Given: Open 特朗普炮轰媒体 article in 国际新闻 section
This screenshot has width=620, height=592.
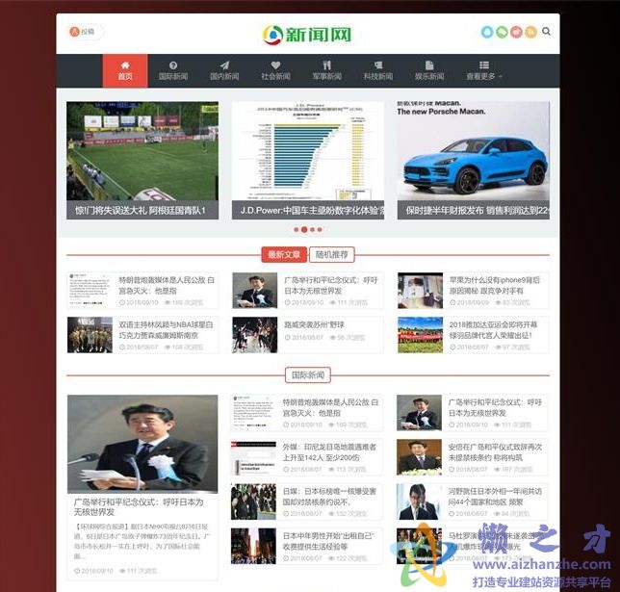Looking at the screenshot, I should (330, 407).
